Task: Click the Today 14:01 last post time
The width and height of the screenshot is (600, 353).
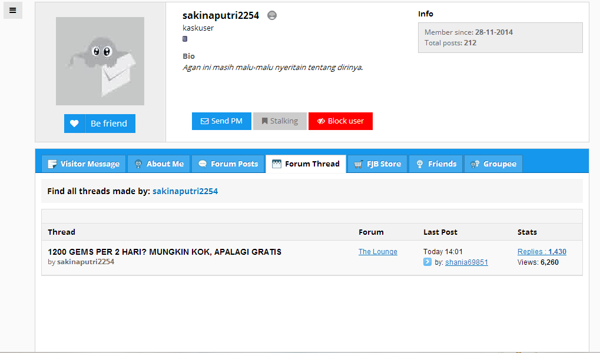Action: pos(443,252)
